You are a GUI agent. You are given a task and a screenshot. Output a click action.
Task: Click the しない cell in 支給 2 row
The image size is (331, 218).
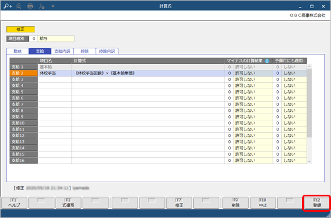point(294,73)
